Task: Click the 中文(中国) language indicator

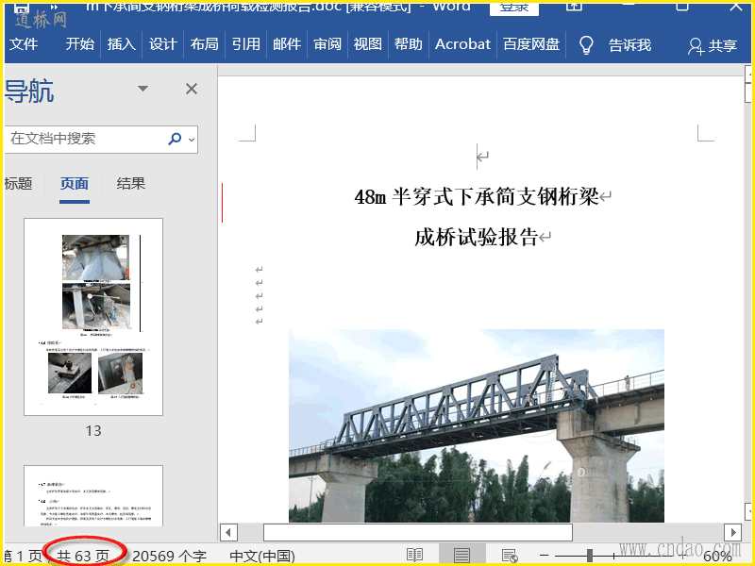Action: click(262, 556)
